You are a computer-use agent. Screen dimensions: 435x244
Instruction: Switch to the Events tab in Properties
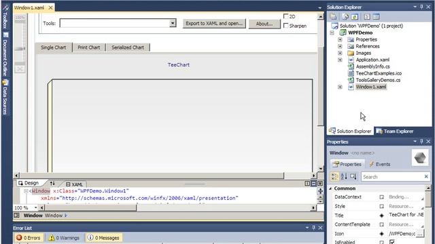coord(379,164)
